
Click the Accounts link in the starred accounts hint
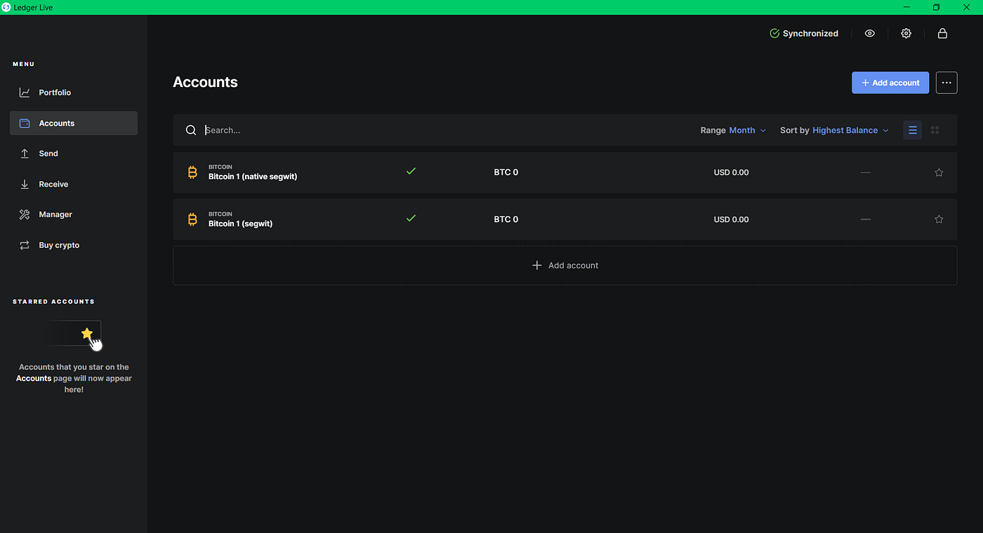(x=34, y=379)
